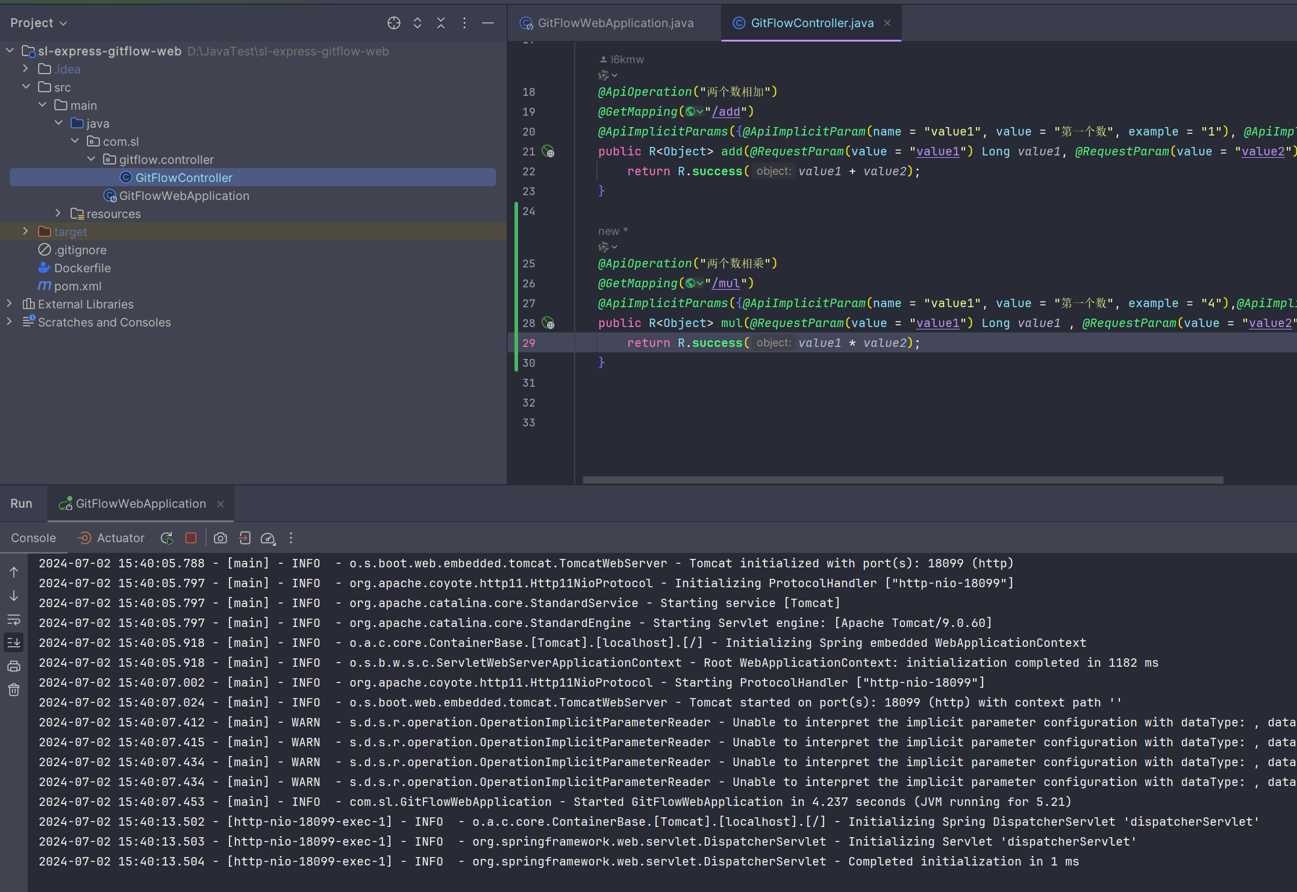Click the Run tool window label
The width and height of the screenshot is (1297, 892).
click(21, 504)
